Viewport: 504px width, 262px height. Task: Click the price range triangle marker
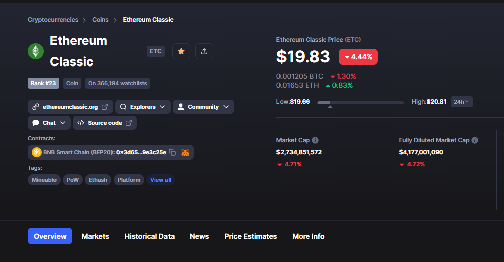pyautogui.click(x=330, y=107)
